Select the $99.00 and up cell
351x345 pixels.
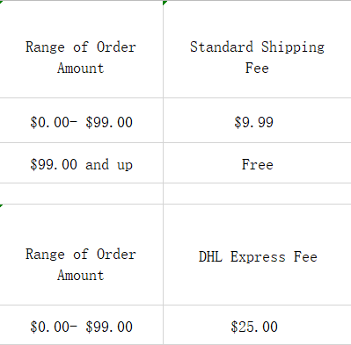click(x=81, y=163)
